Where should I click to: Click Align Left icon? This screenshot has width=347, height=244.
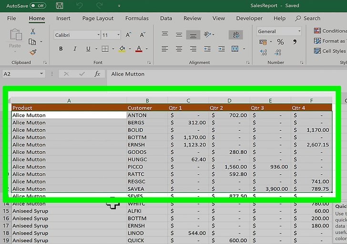tap(164, 49)
